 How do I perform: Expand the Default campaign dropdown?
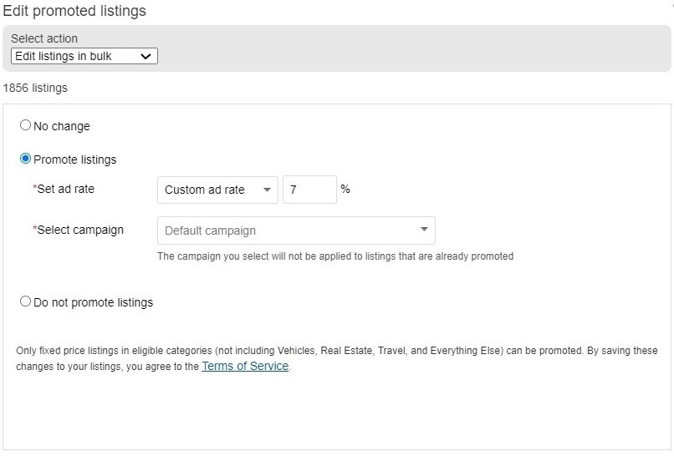pos(296,231)
